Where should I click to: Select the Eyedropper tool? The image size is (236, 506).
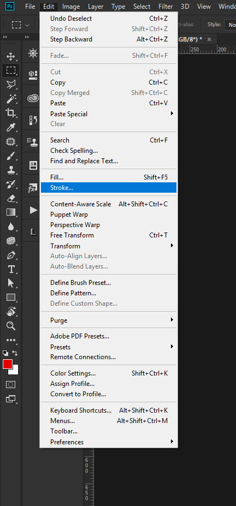(x=11, y=127)
